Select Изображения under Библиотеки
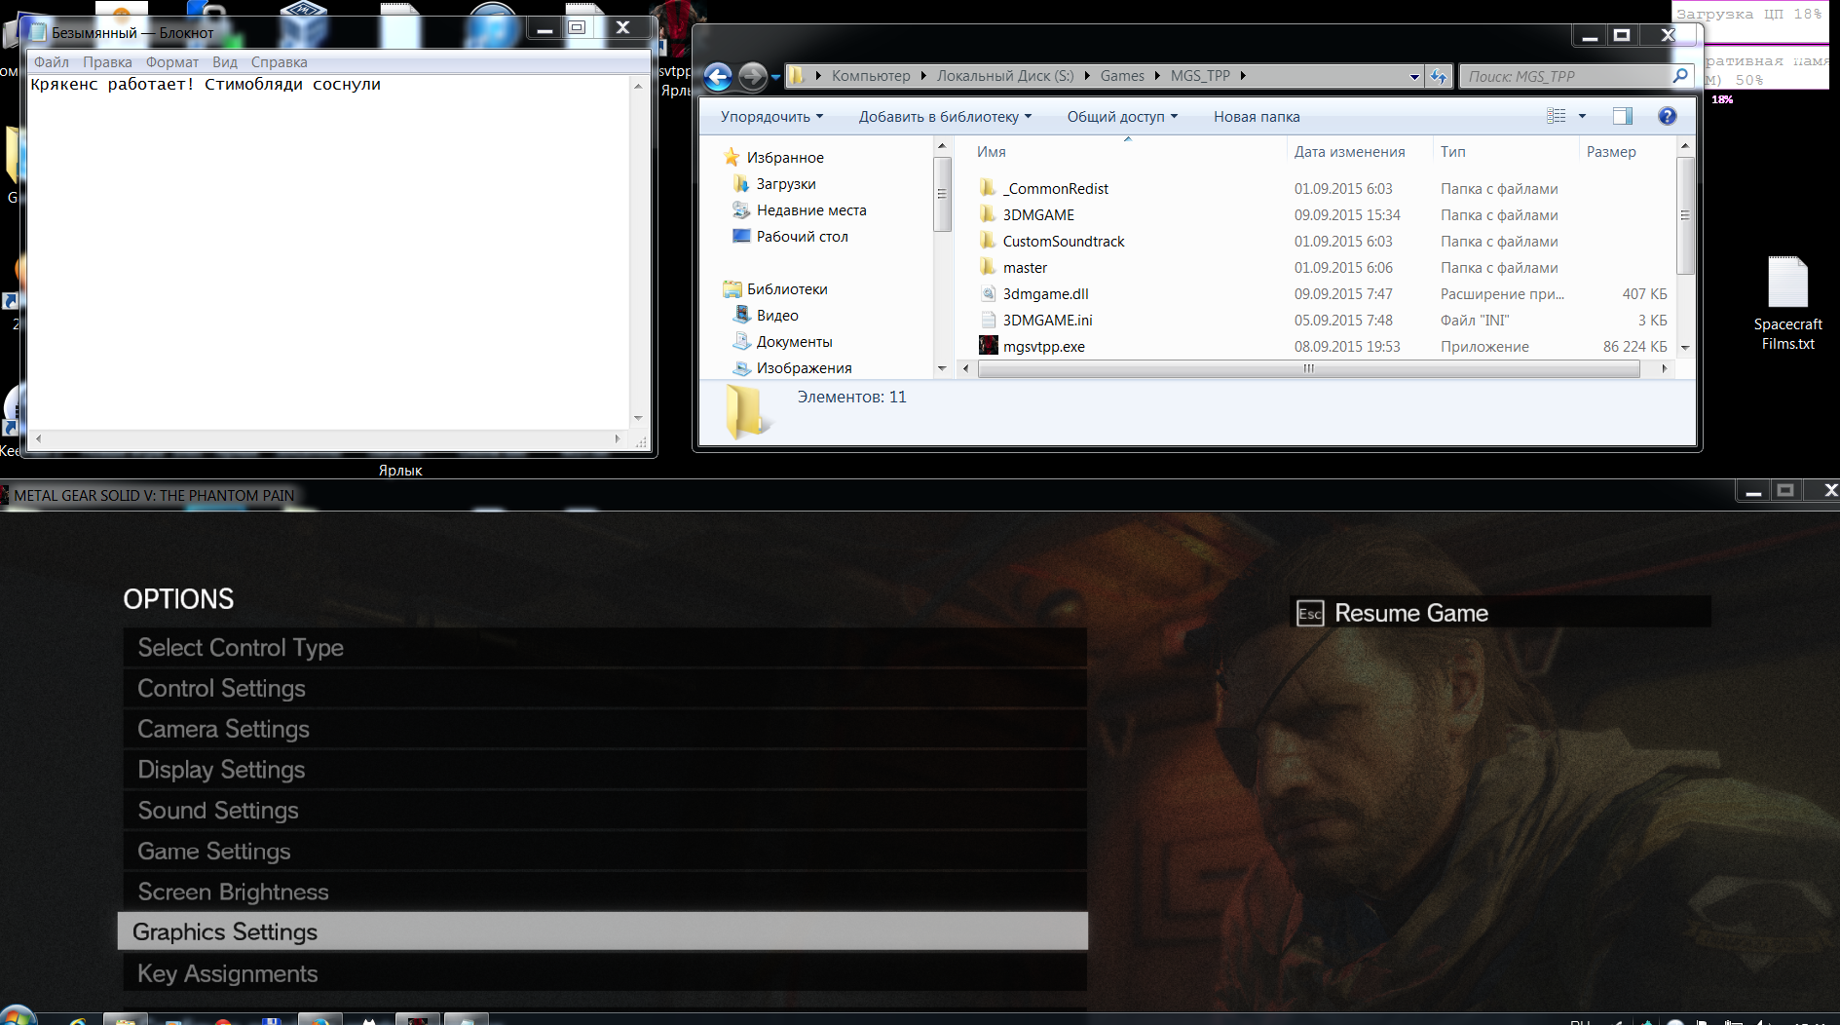Screen dimensions: 1840x1025 [804, 367]
